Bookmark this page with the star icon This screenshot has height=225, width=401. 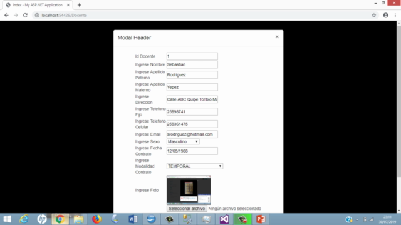tap(374, 15)
